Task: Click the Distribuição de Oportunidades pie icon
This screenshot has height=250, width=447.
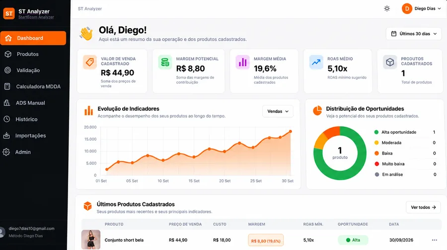Action: [x=317, y=110]
